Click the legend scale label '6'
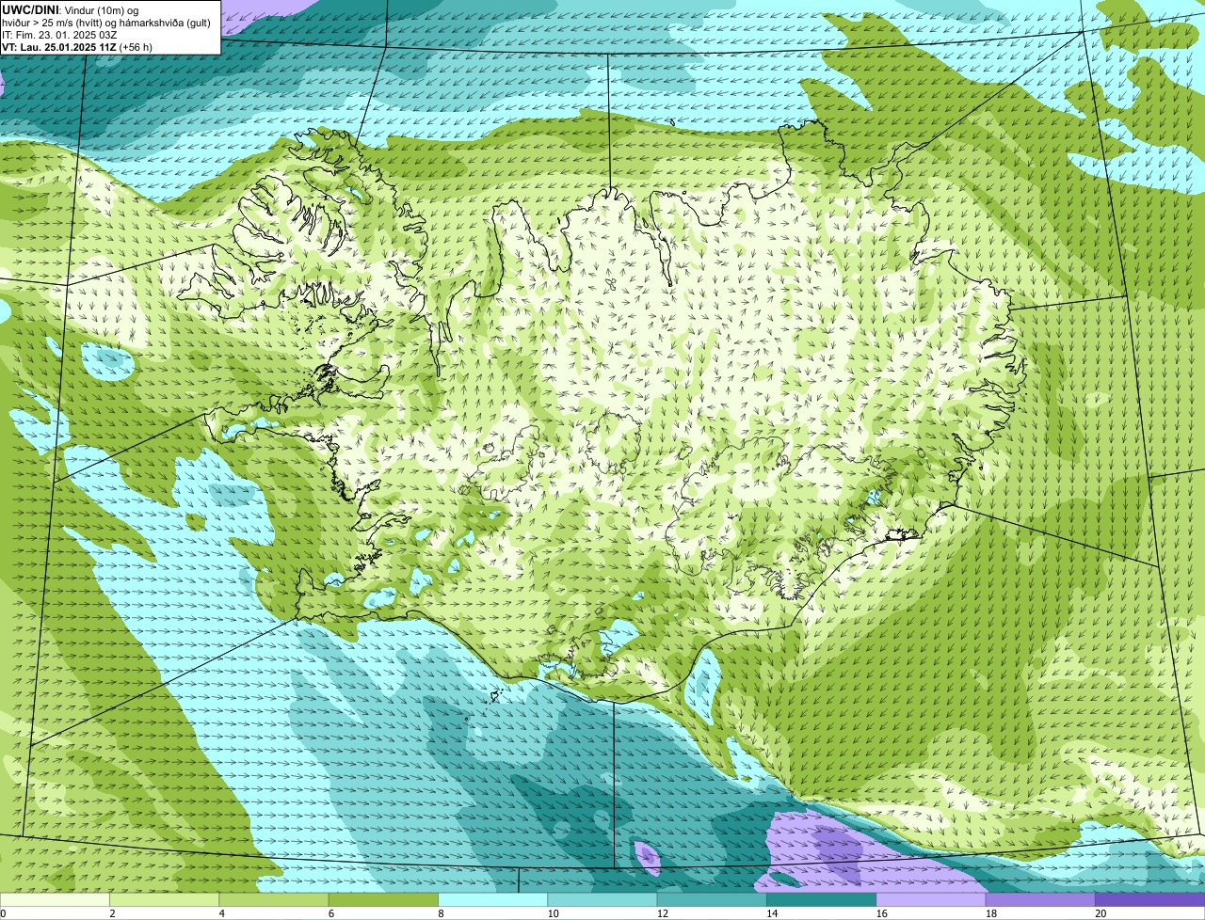 (x=331, y=913)
